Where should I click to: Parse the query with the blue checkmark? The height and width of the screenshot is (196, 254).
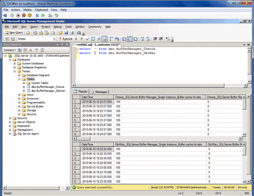pyautogui.click(x=87, y=39)
